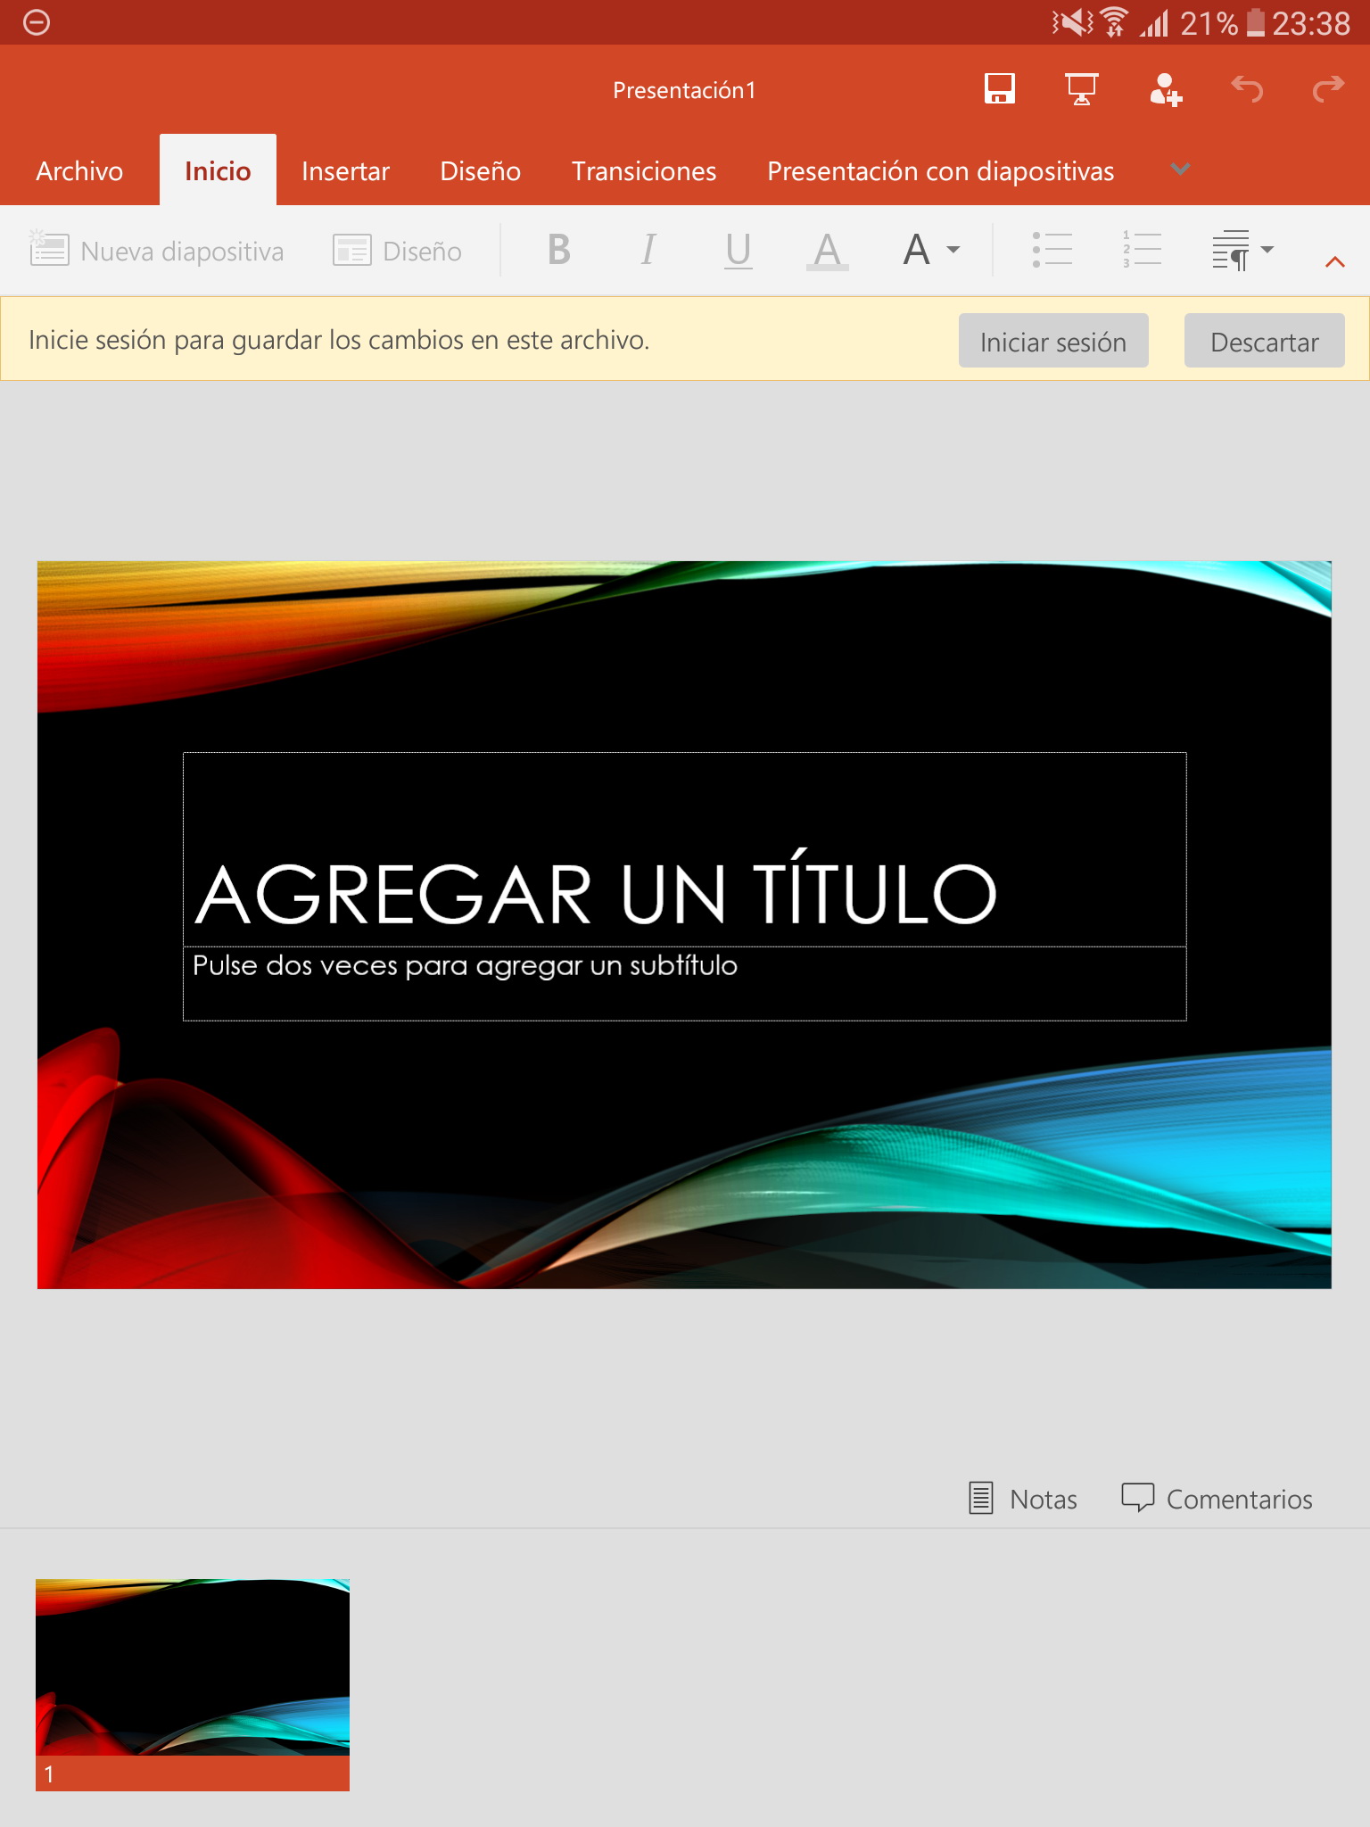Insert a numbered list

point(1142,250)
